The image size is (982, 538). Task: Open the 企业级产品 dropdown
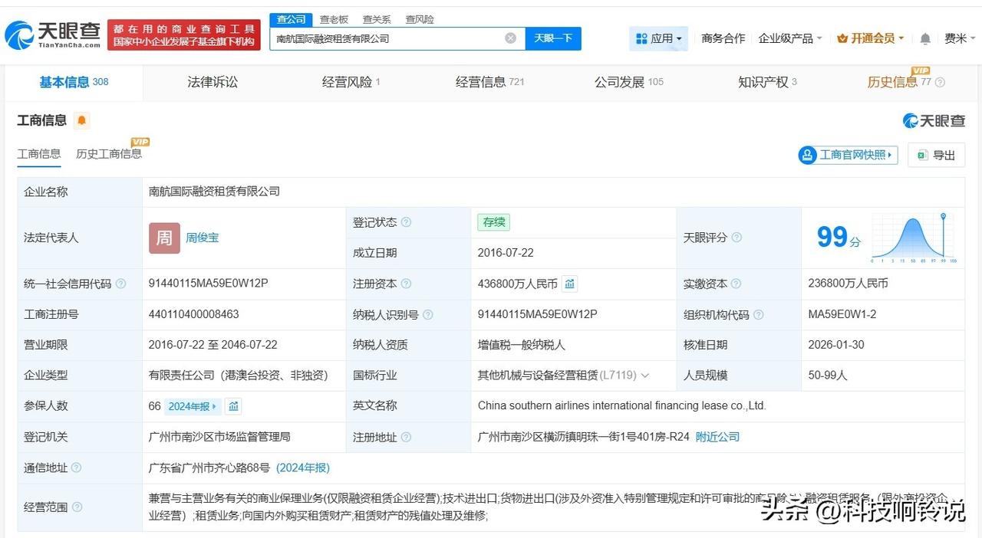[x=790, y=38]
